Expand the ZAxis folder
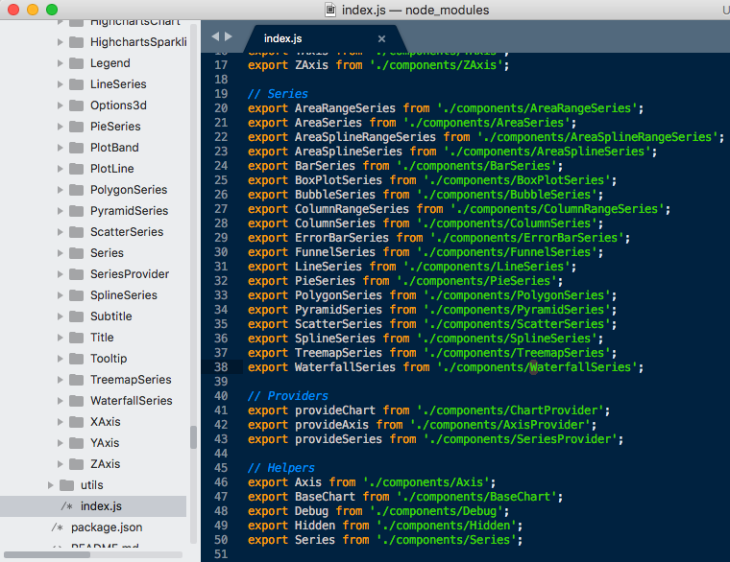The height and width of the screenshot is (562, 730). click(60, 464)
